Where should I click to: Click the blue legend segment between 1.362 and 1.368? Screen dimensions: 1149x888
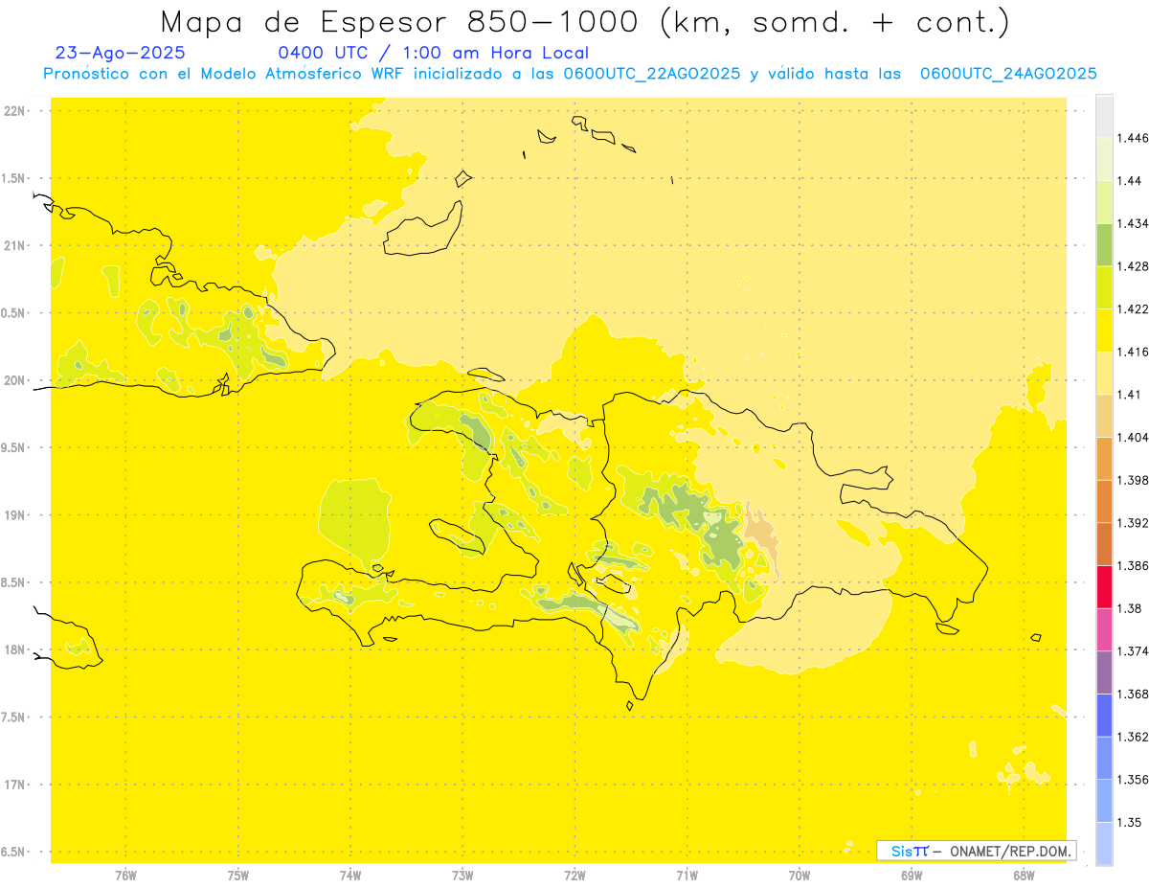pyautogui.click(x=1104, y=715)
